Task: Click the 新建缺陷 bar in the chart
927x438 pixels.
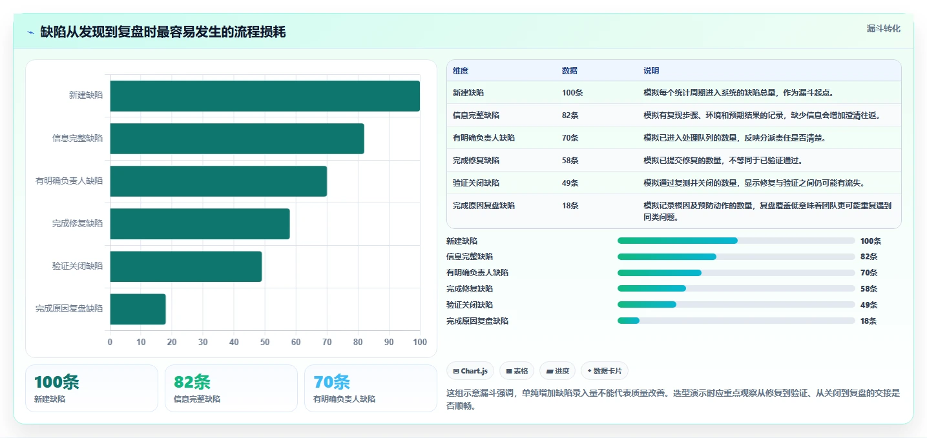Action: pos(265,95)
